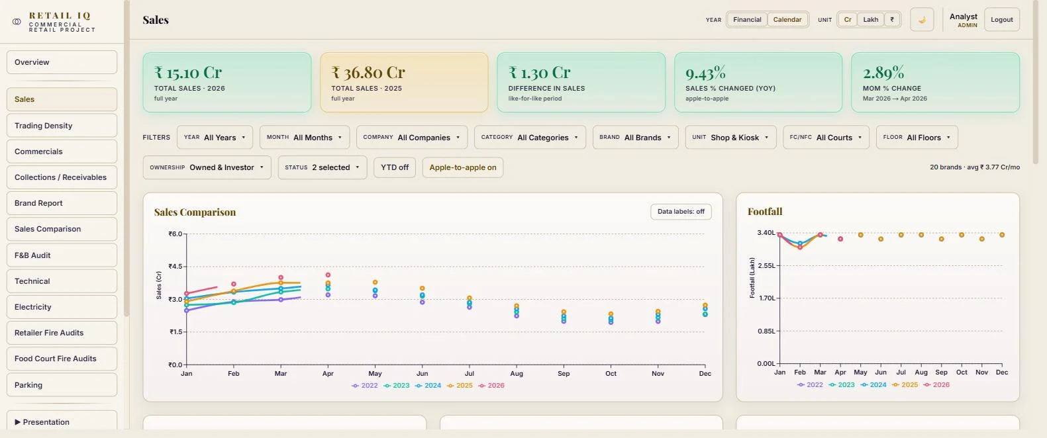Click the 2023 legend marker in Sales Comparison
The image size is (1047, 438).
[x=387, y=386]
